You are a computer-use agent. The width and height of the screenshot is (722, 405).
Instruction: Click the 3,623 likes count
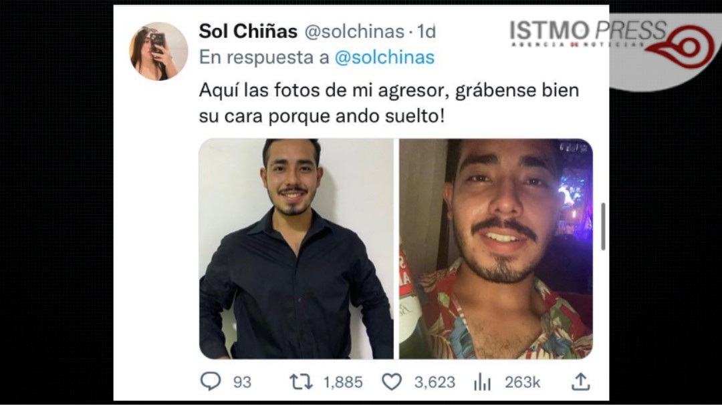[x=435, y=382]
